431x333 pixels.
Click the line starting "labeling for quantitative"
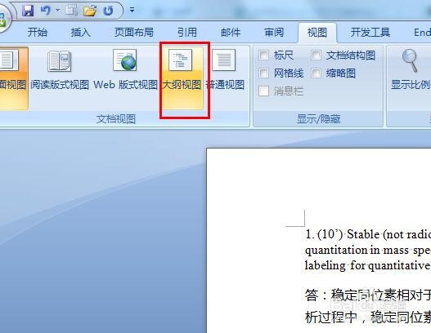(x=368, y=265)
